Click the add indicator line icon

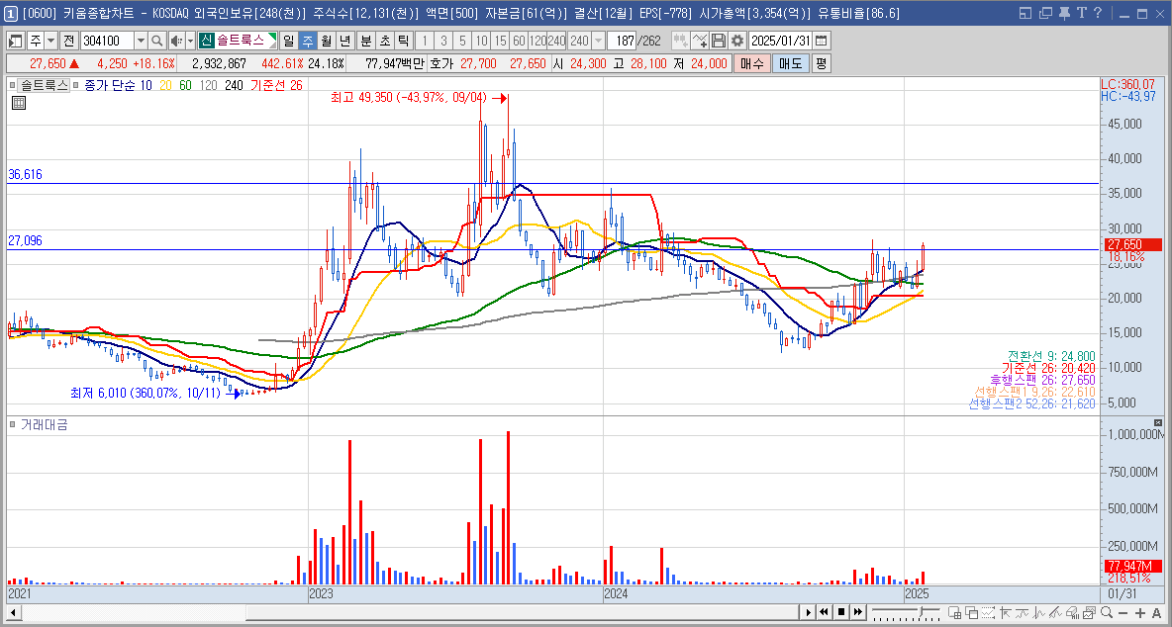pos(700,41)
